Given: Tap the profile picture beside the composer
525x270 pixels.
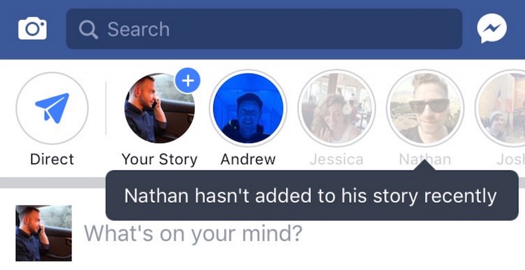Looking at the screenshot, I should [x=43, y=233].
